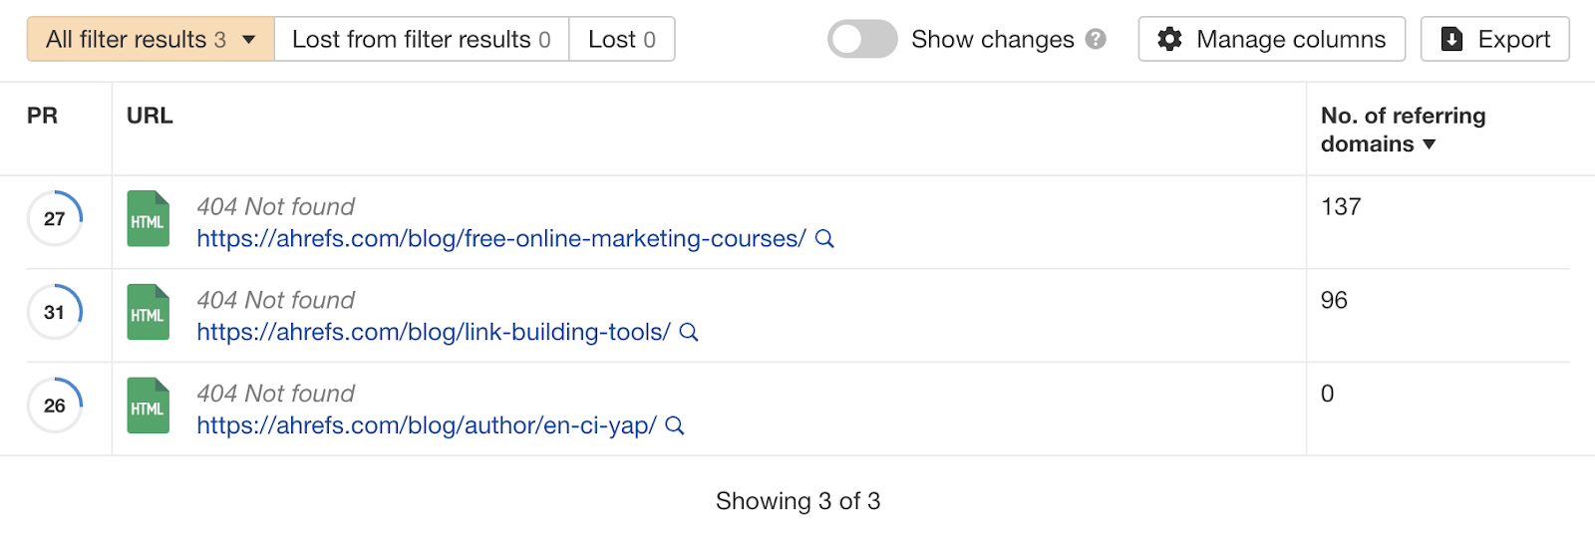Select the Lost 0 tab
This screenshot has width=1595, height=541.
click(621, 40)
